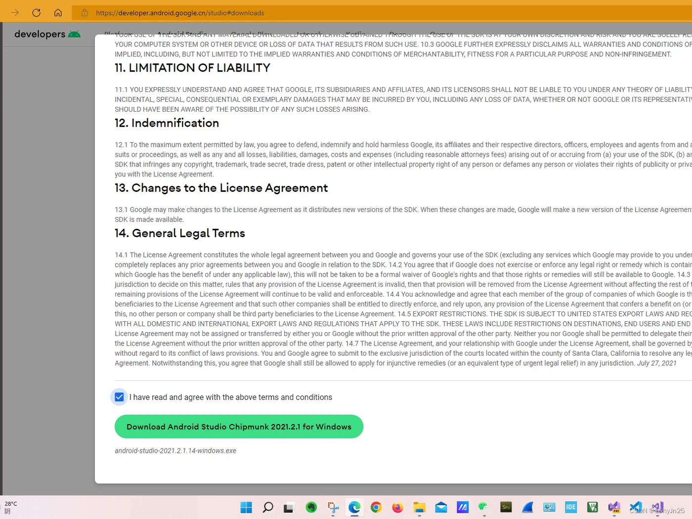
Task: Go to the browser home page icon
Action: point(58,13)
